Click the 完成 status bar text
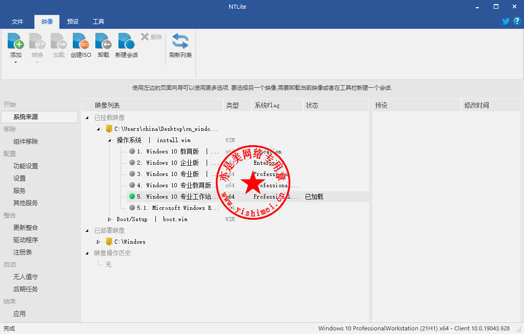 [9, 328]
